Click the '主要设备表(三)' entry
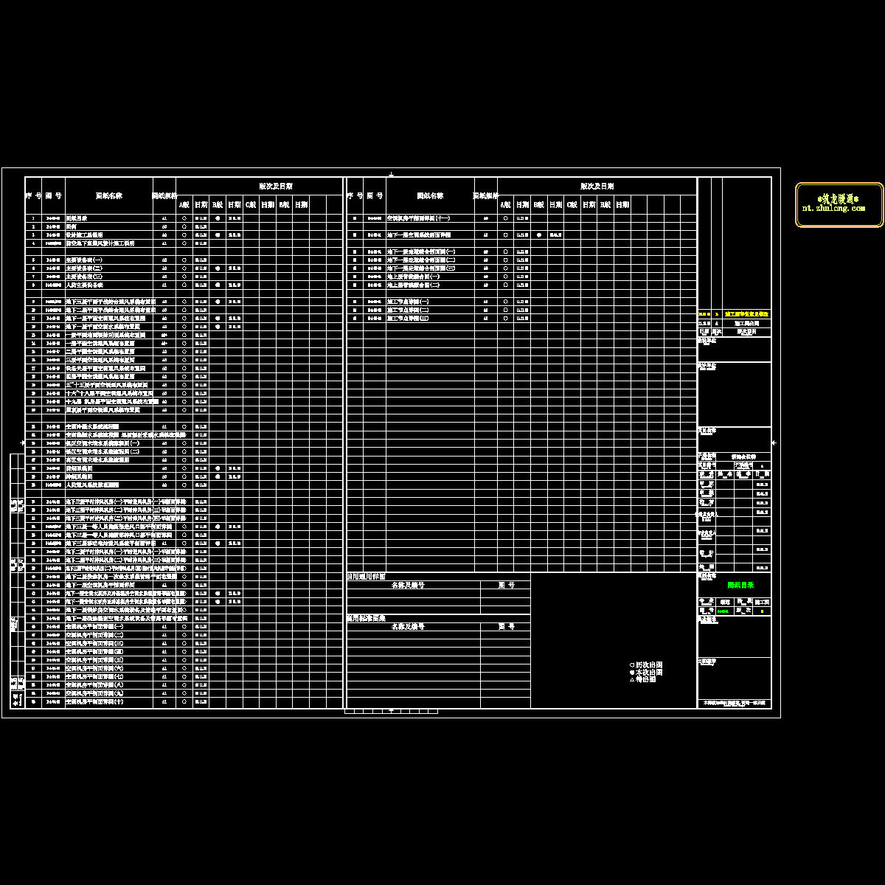885x885 pixels. [x=86, y=276]
